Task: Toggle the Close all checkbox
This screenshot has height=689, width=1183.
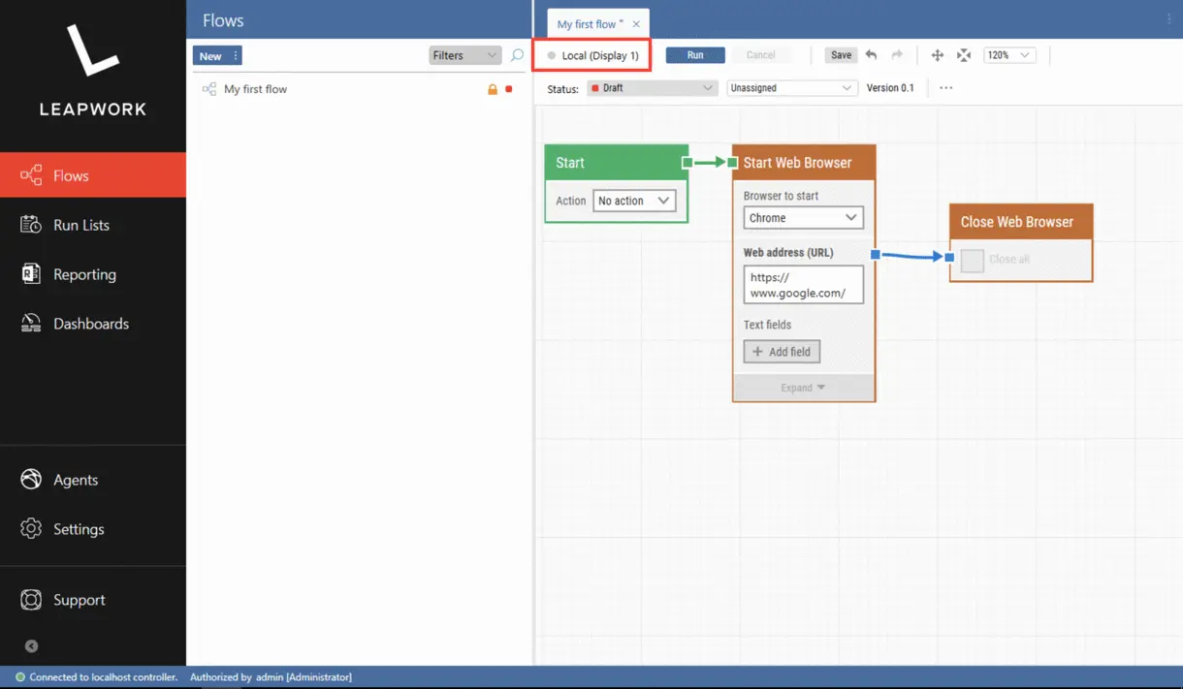Action: pyautogui.click(x=972, y=260)
